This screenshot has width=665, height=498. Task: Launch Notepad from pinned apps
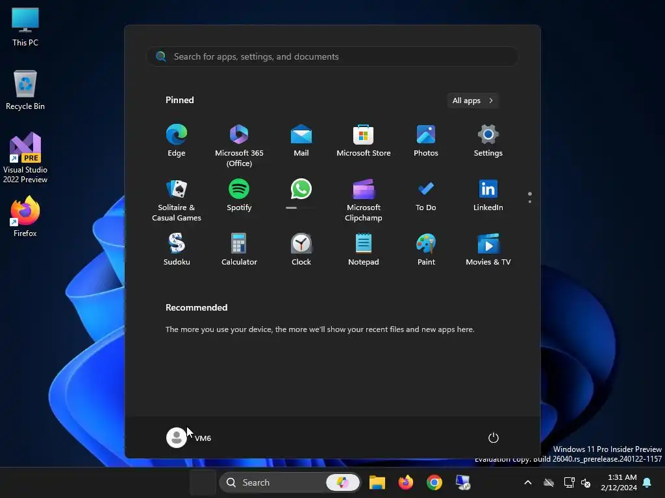pos(364,250)
